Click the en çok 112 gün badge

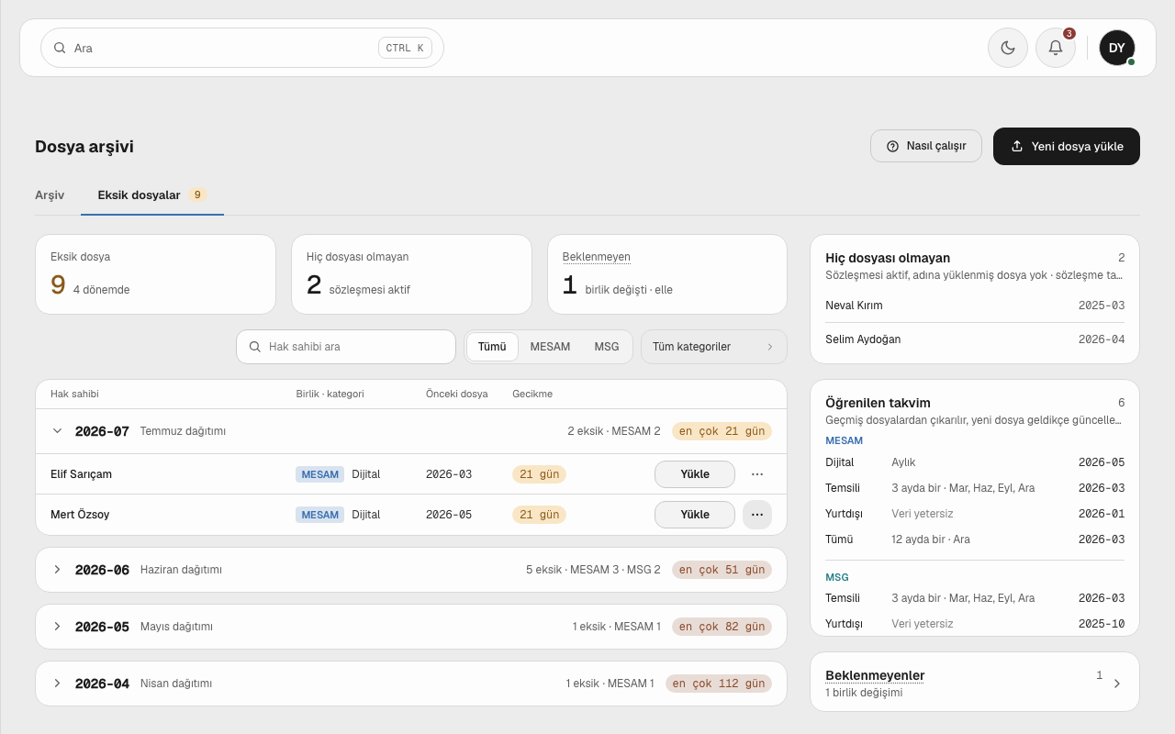(x=719, y=684)
